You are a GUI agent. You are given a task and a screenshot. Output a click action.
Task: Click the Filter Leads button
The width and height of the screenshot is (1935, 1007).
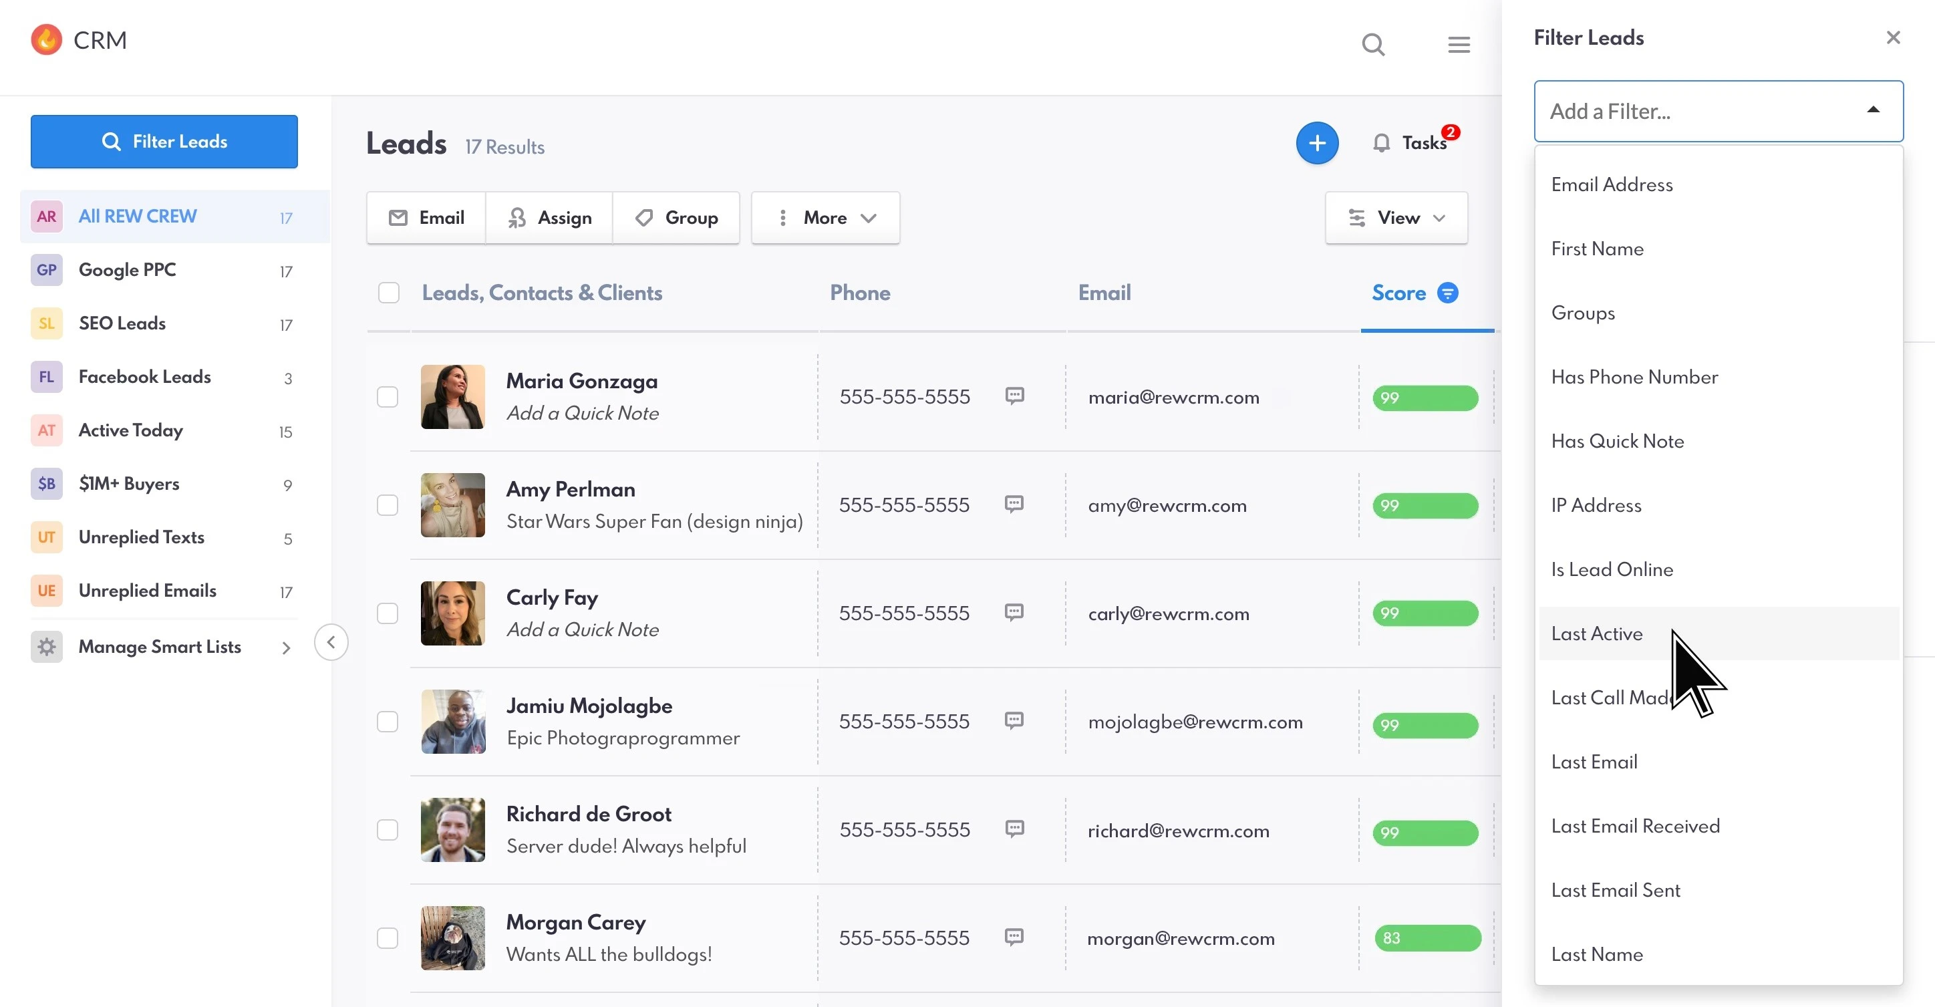(x=164, y=141)
